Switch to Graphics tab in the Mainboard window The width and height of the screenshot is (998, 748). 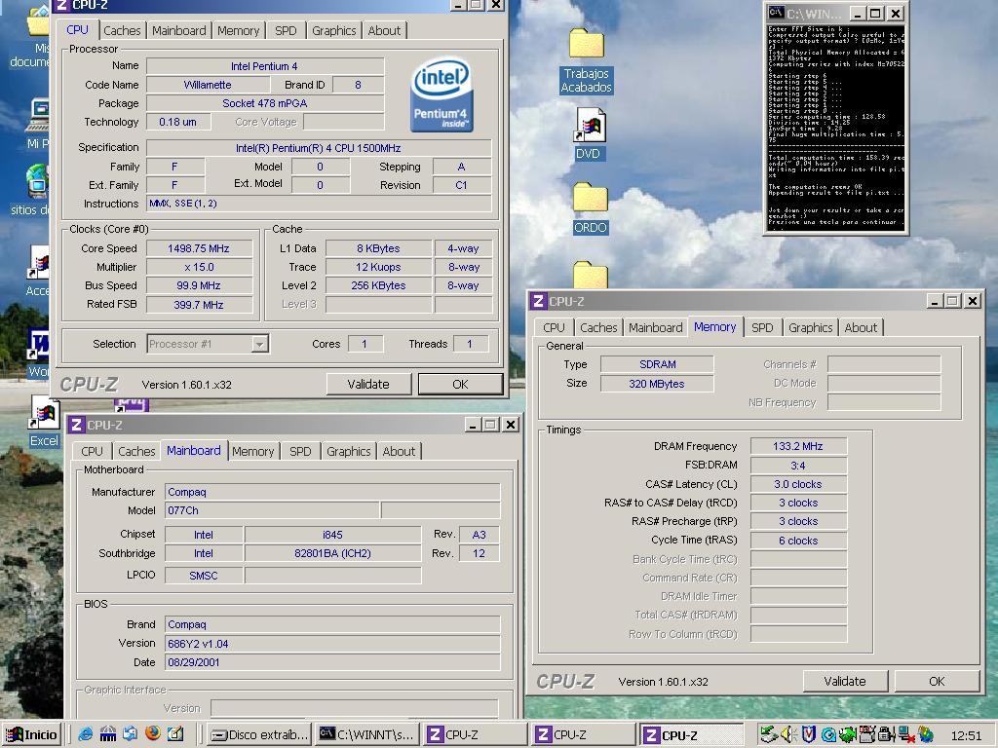coord(349,451)
